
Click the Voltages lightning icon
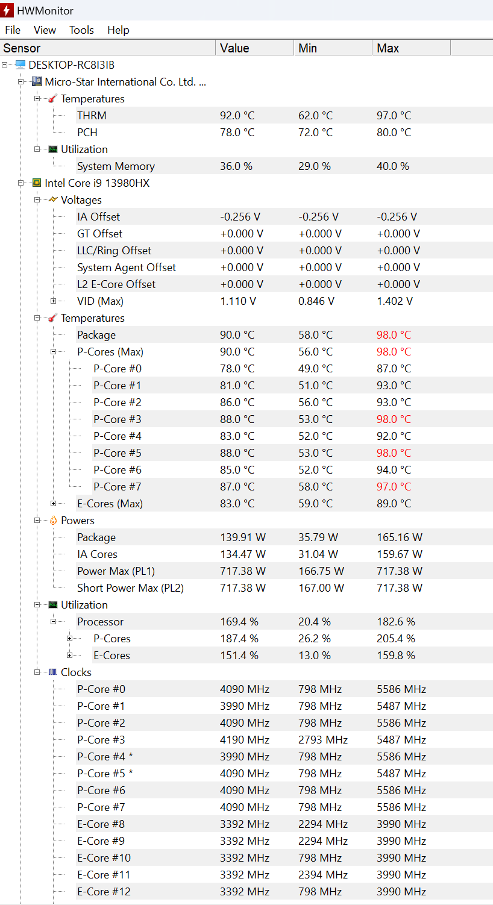click(x=53, y=199)
